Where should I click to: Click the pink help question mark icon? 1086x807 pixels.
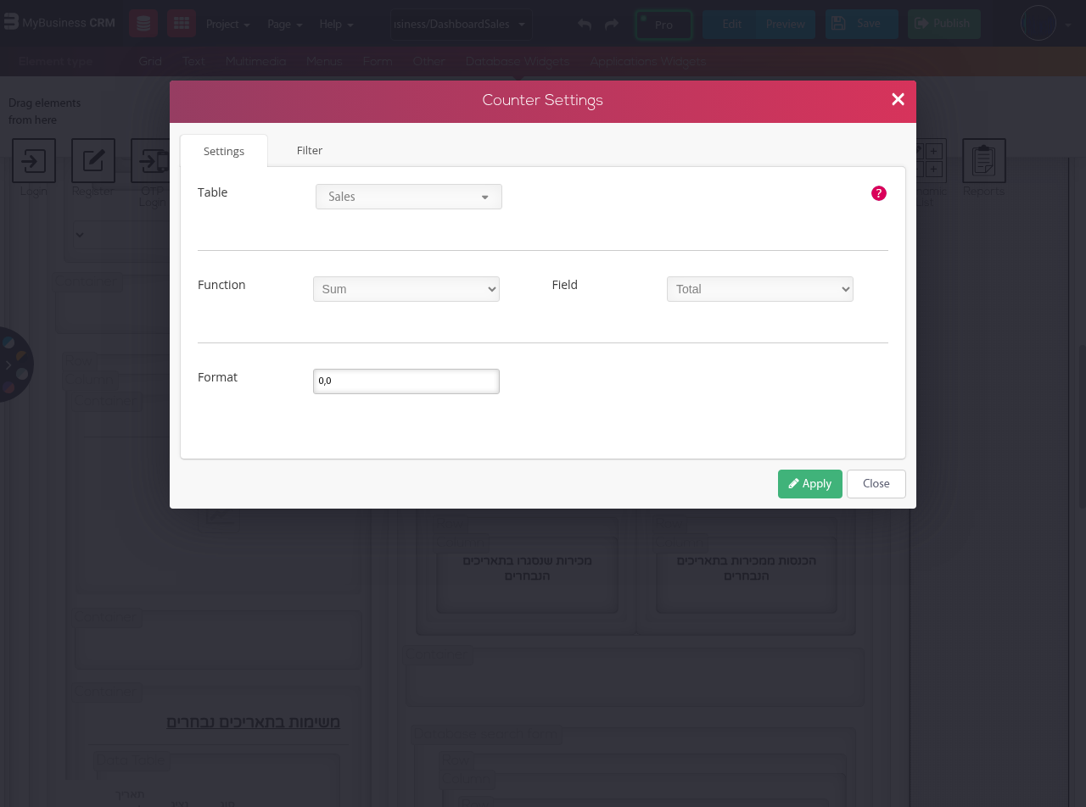click(878, 193)
